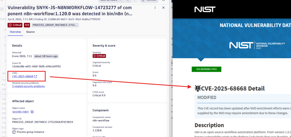291x137 pixels.
Task: Click the green VULNERABILITIES button
Action: click(207, 69)
